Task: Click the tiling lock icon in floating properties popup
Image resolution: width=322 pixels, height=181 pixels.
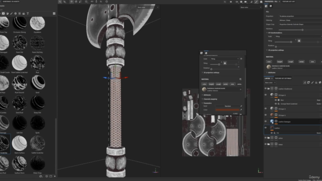Action: pos(225,63)
